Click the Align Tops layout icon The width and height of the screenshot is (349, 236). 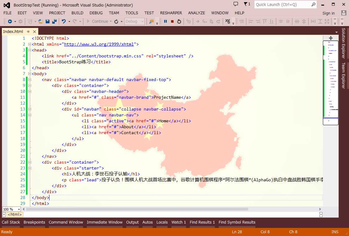coord(265,21)
